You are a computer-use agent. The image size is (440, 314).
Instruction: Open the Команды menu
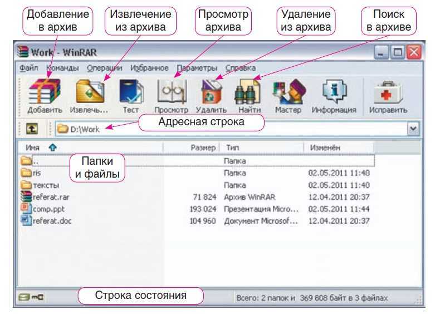coord(62,68)
